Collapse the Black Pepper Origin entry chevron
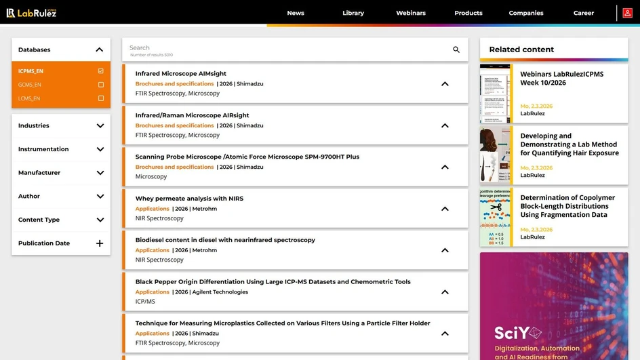The width and height of the screenshot is (640, 360). point(445,292)
